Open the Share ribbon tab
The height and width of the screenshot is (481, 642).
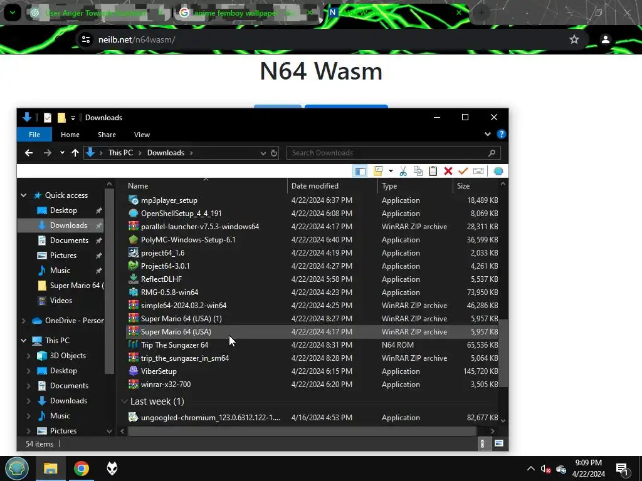click(107, 135)
